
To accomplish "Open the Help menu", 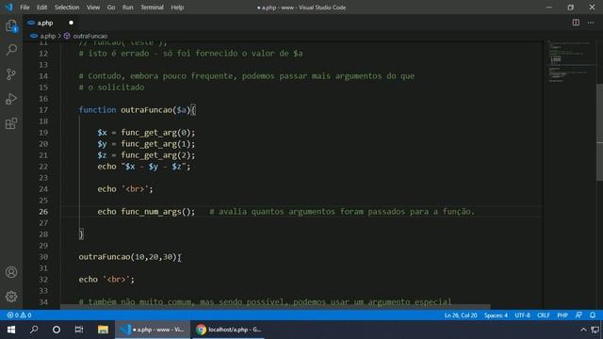I will click(x=177, y=8).
